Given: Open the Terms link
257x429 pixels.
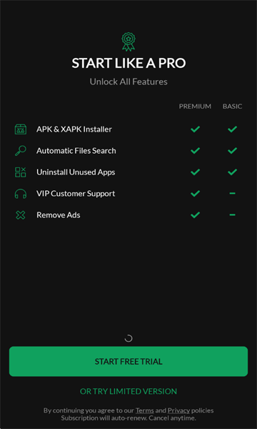Looking at the screenshot, I should pyautogui.click(x=145, y=410).
